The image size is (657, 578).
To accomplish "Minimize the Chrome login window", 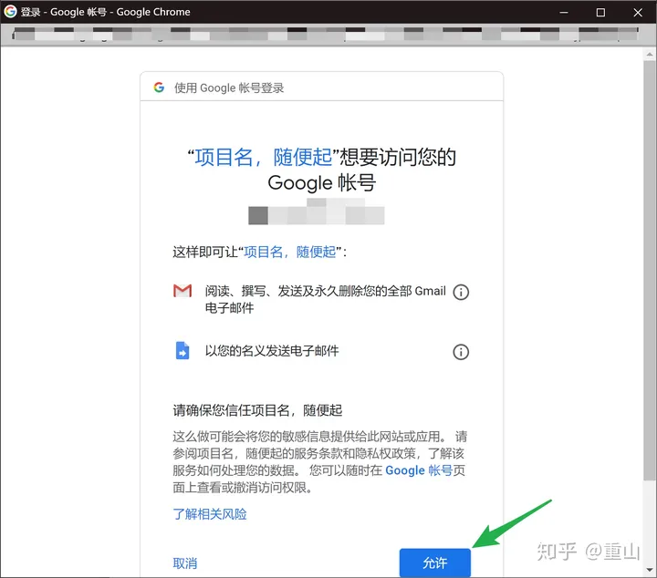I will [564, 12].
